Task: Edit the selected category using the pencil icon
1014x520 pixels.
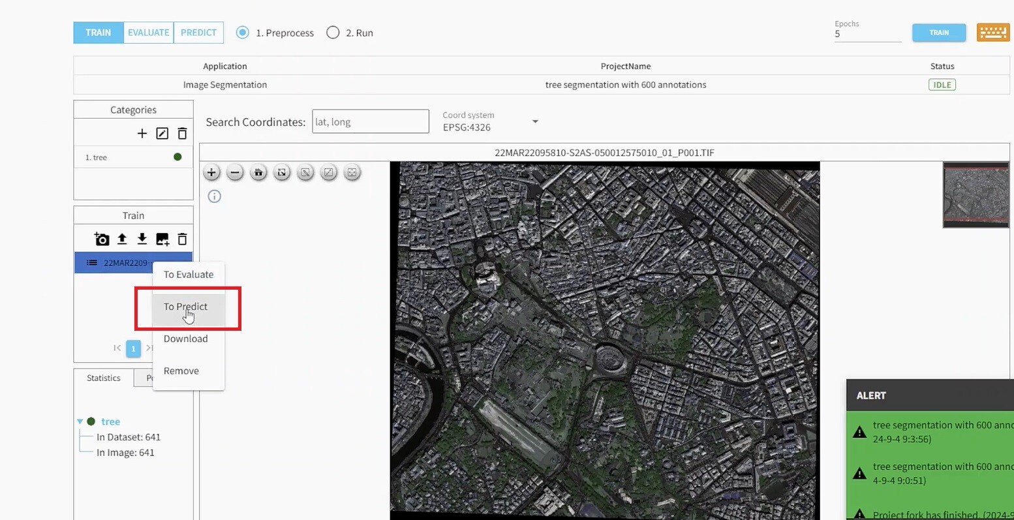Action: pos(162,133)
